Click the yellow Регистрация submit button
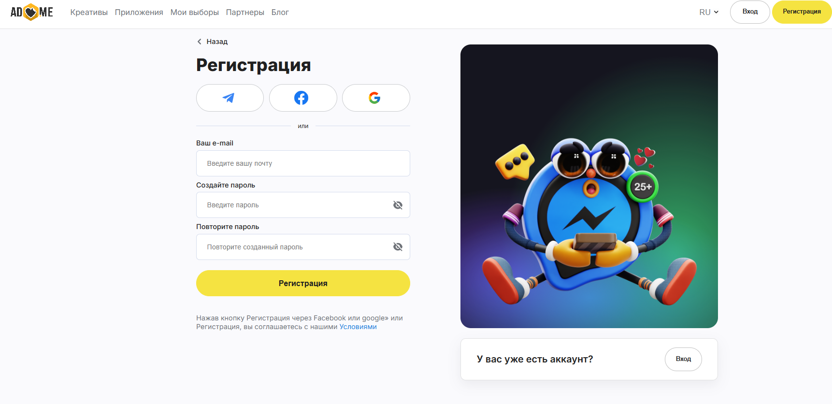Viewport: 832px width, 404px height. click(303, 283)
